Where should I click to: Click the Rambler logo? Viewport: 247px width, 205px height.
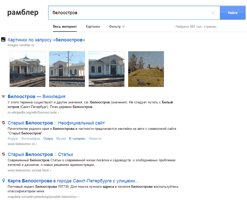pos(23,12)
